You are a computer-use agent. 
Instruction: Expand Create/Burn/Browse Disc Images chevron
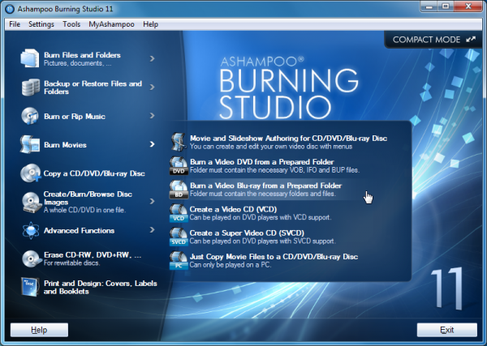(x=153, y=202)
